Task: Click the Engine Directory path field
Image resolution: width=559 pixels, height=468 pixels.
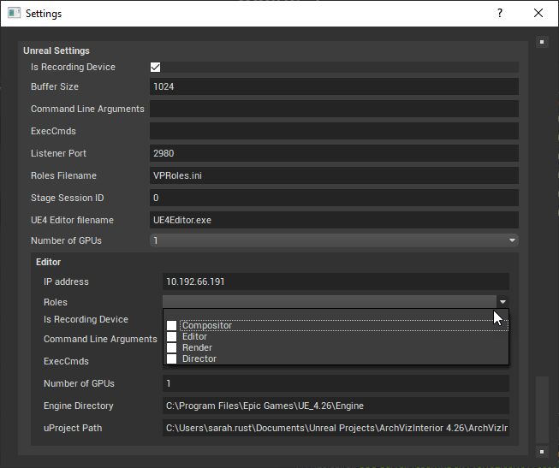Action: pos(336,406)
